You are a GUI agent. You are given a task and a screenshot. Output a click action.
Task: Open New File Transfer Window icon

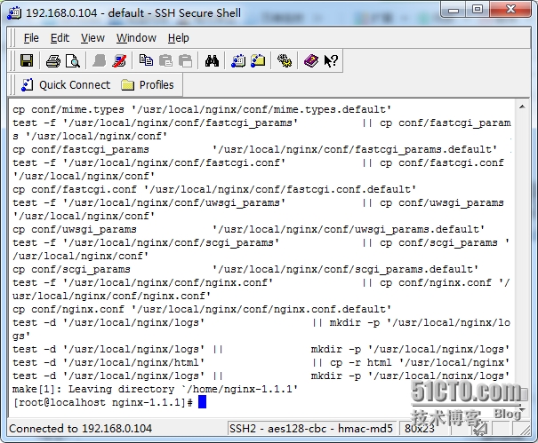(x=258, y=60)
